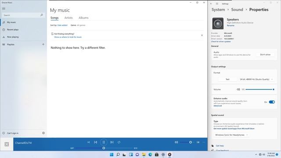The image size is (281, 158).
Task: Click the search magnifier in Groove Music
Action: (x=42, y=15)
